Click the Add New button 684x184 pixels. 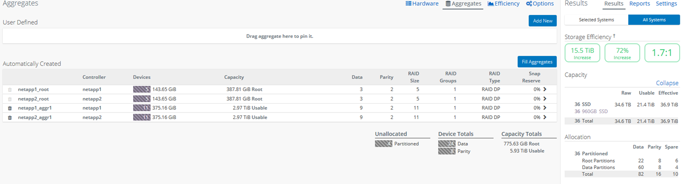pos(543,21)
